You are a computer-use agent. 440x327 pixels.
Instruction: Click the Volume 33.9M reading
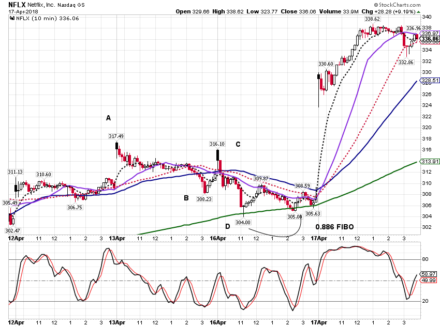click(x=339, y=11)
